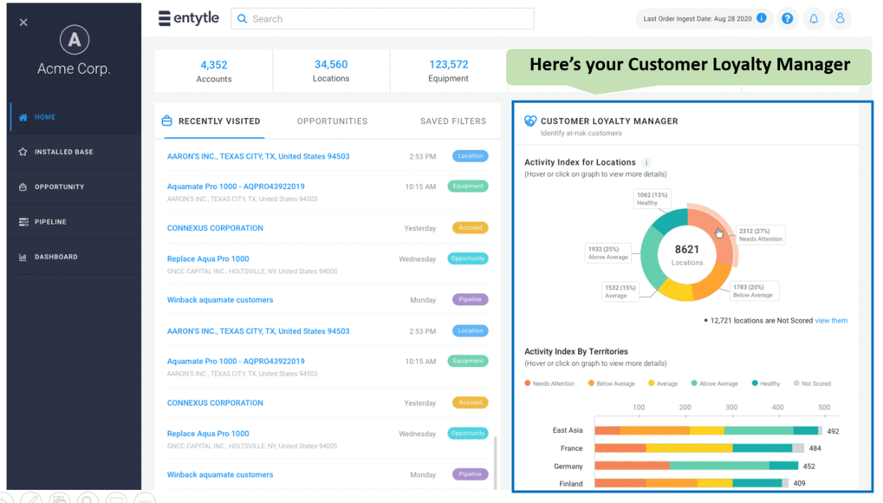Open the upper CONNEXUS CORPORATION link
The height and width of the screenshot is (503, 883).
[215, 228]
